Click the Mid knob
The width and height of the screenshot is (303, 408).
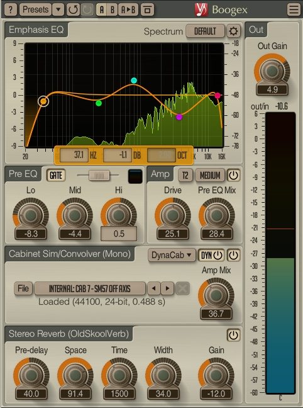pos(75,215)
